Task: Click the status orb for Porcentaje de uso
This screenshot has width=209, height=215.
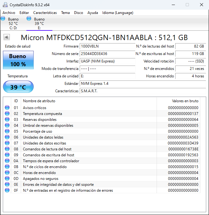Action: pyautogui.click(x=7, y=131)
